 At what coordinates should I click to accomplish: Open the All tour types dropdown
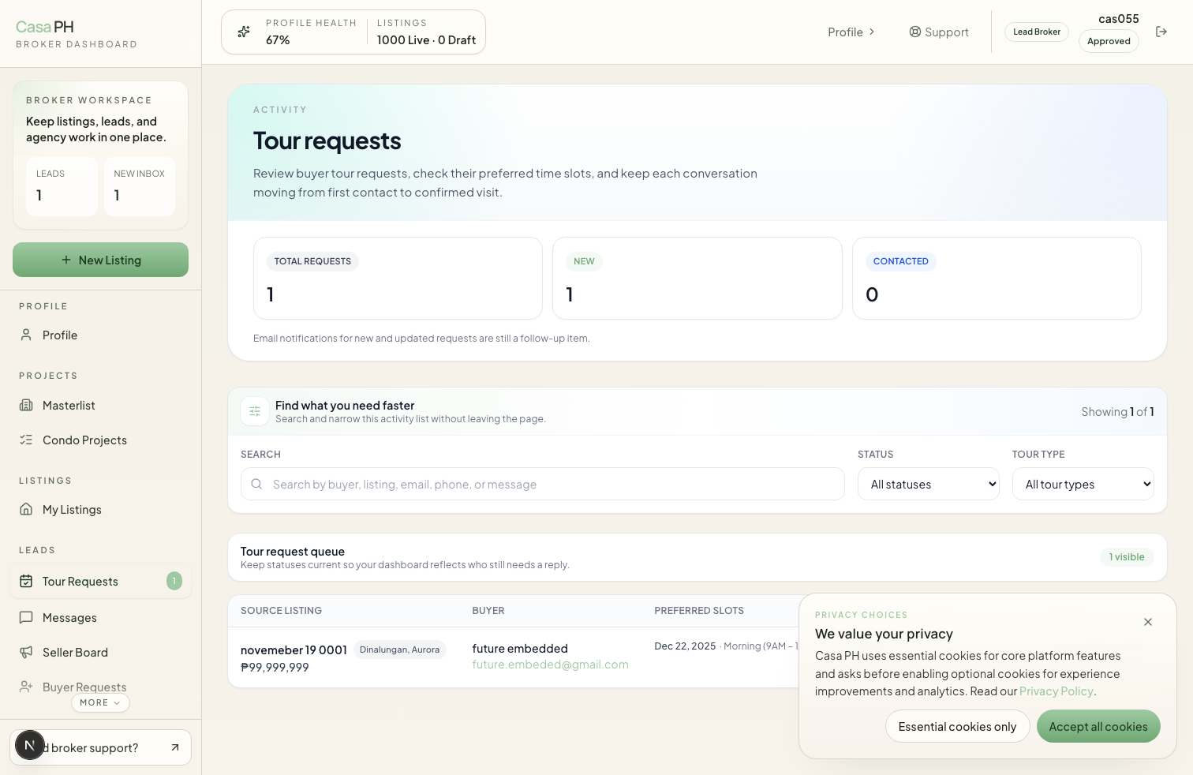coord(1083,484)
